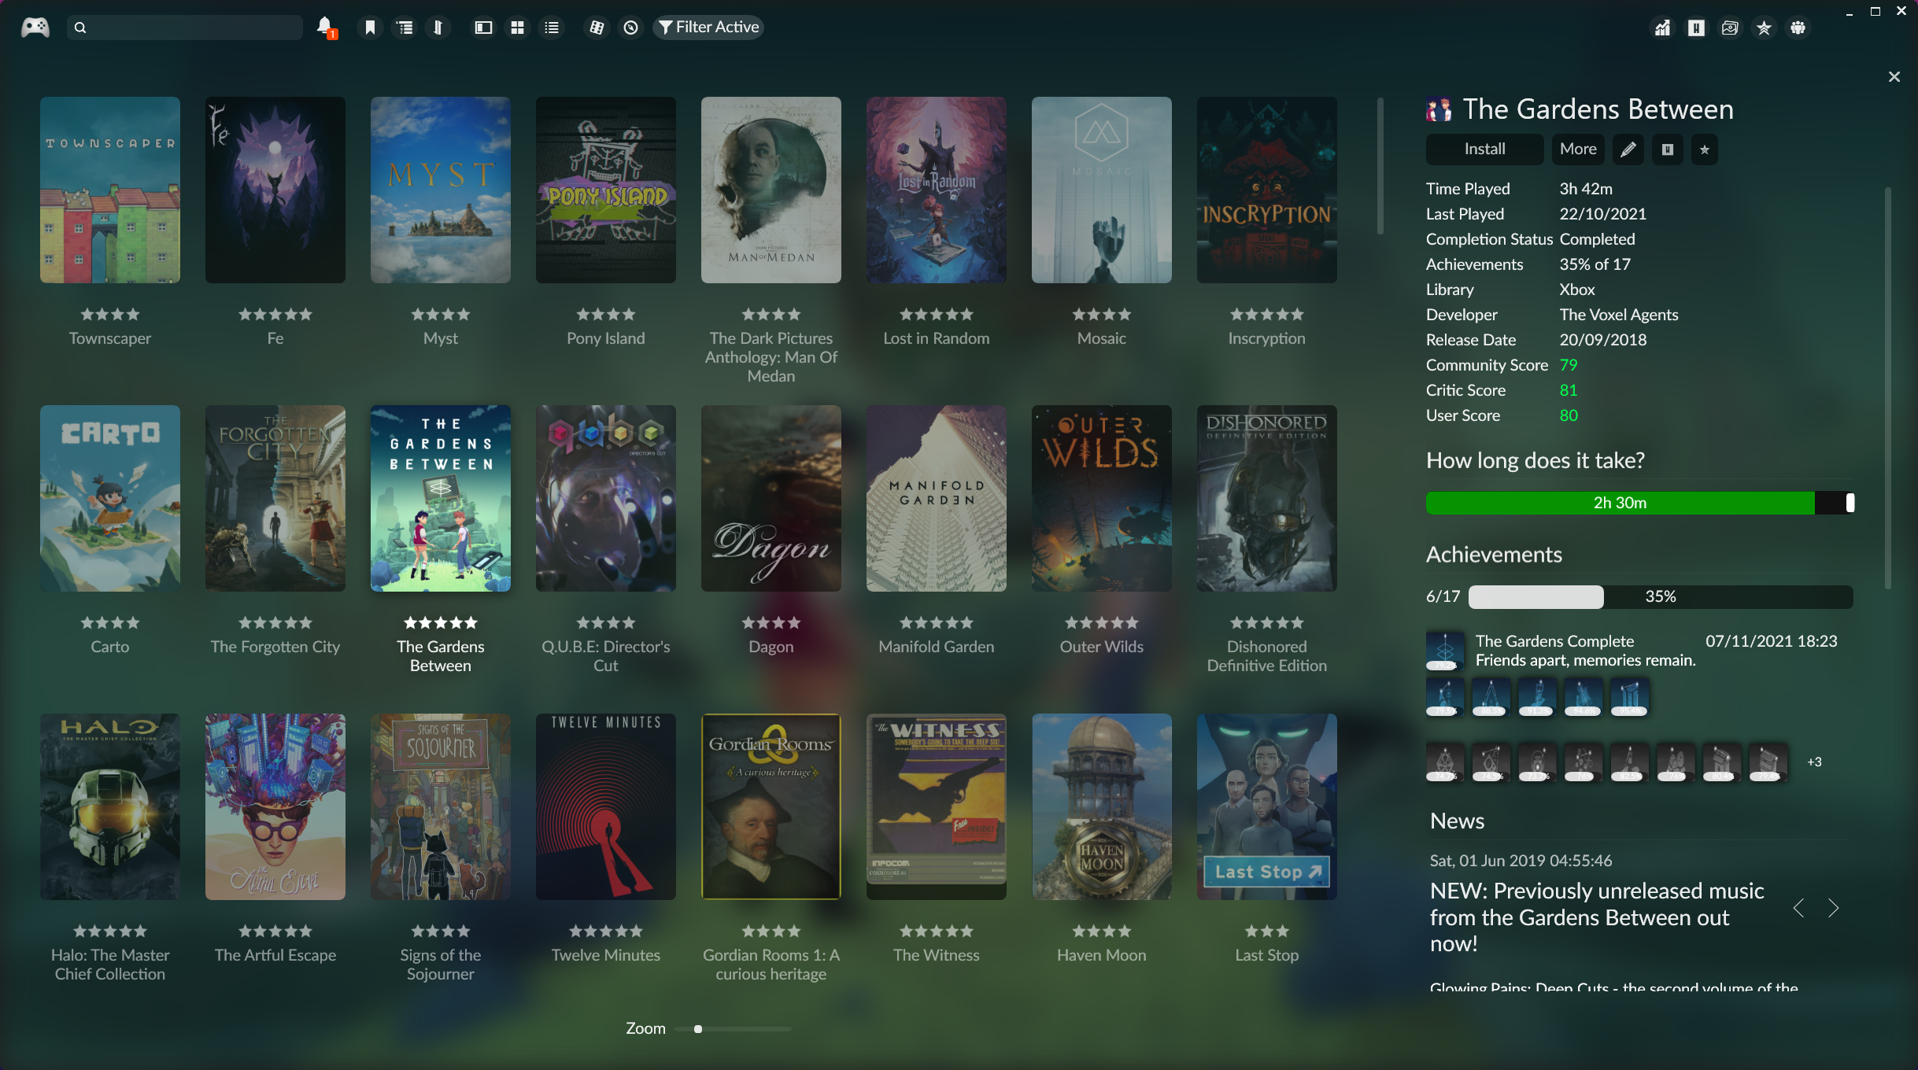This screenshot has height=1070, width=1918.
Task: Go to next news article arrow
Action: pyautogui.click(x=1833, y=909)
